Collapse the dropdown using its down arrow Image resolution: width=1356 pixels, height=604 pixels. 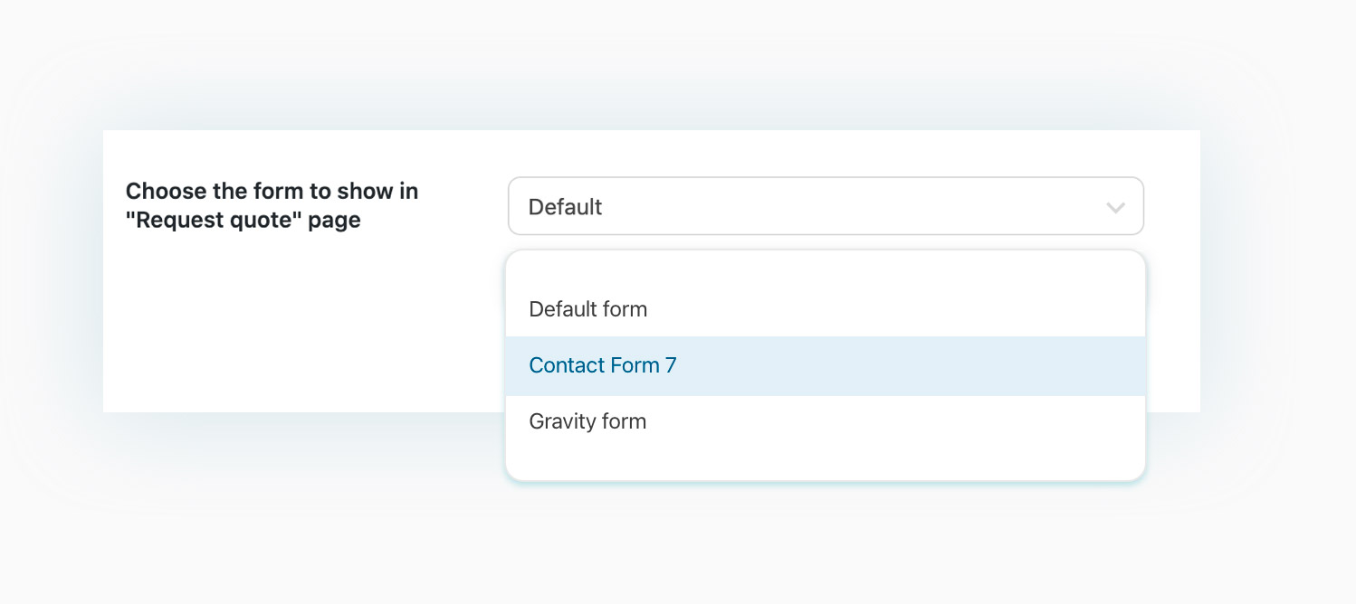1115,208
